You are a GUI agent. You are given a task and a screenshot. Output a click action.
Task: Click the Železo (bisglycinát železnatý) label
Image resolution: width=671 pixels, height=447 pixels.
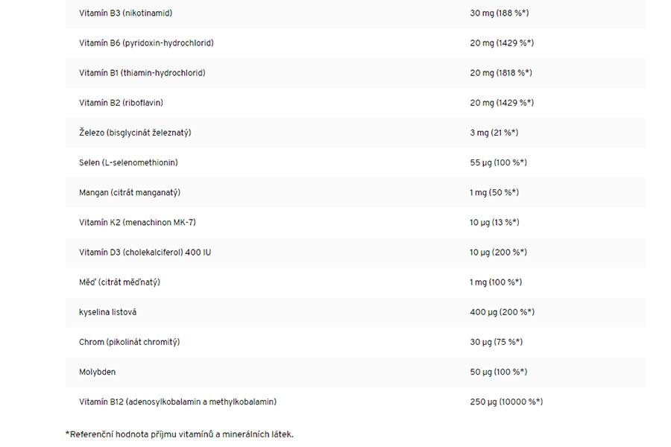tap(135, 133)
